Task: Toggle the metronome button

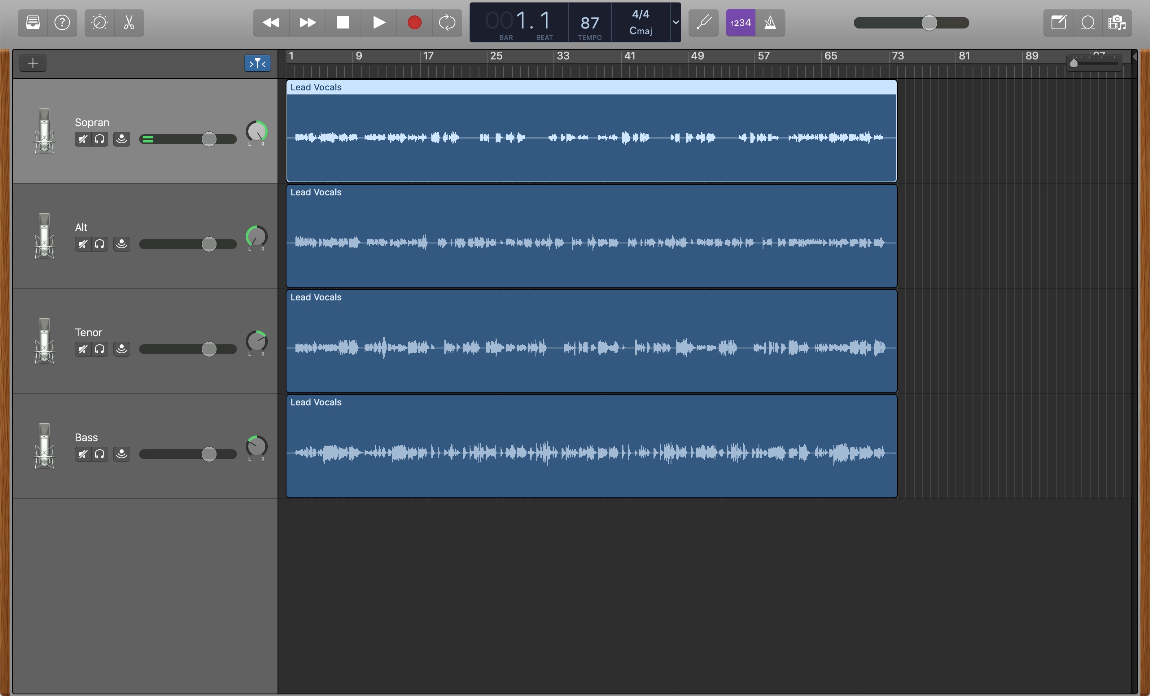Action: [x=770, y=22]
